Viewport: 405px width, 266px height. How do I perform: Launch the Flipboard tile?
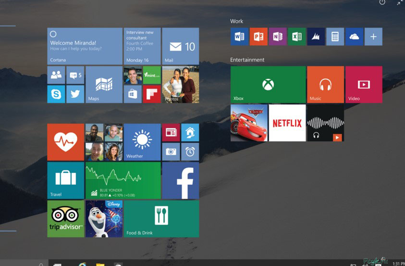click(152, 94)
